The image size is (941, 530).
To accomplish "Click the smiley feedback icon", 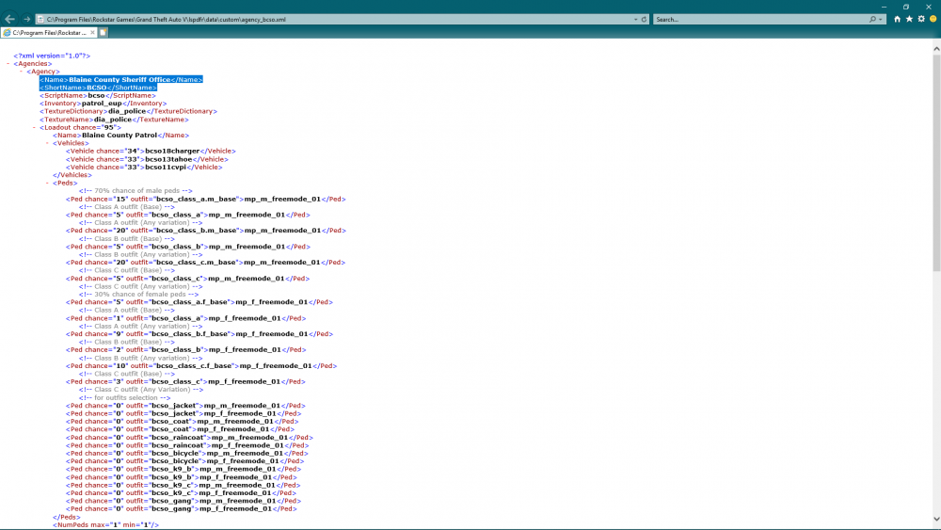I will (933, 19).
